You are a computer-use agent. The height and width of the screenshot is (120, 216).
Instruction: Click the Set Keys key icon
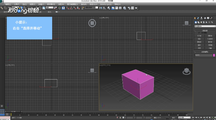[167, 119]
